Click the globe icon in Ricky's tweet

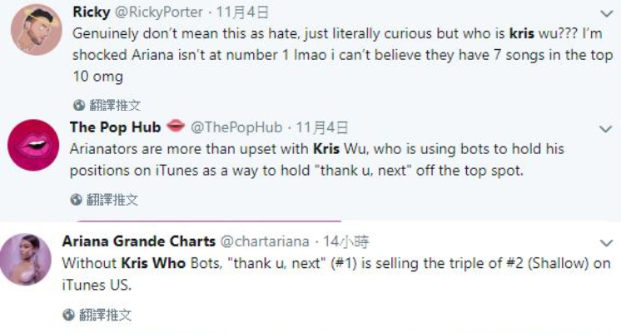78,106
